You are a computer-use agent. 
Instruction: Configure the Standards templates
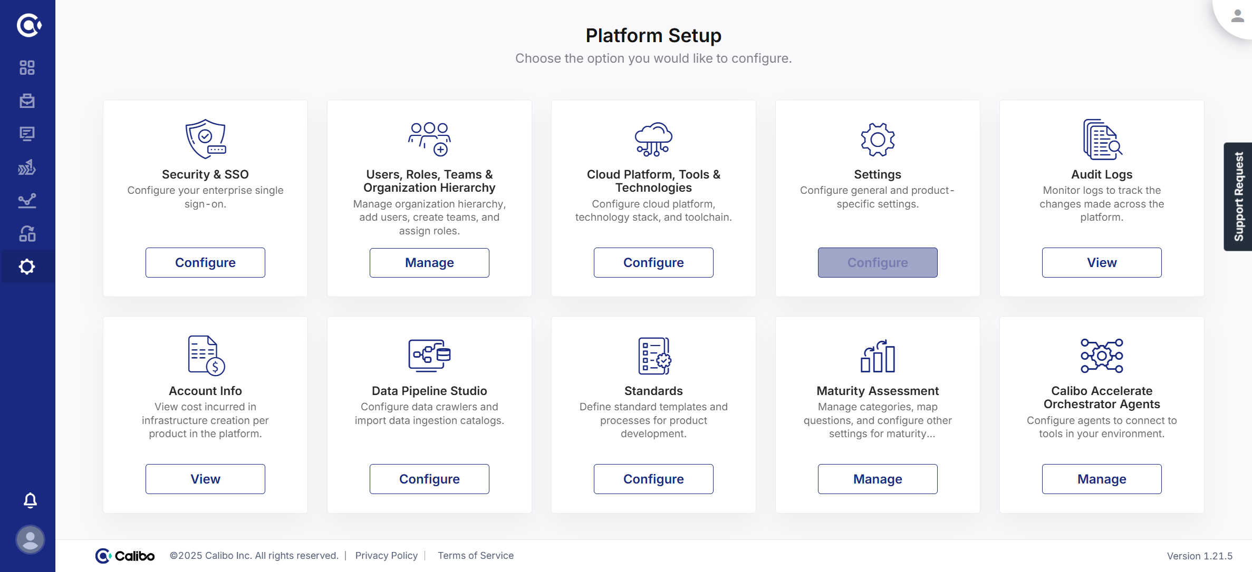(653, 479)
